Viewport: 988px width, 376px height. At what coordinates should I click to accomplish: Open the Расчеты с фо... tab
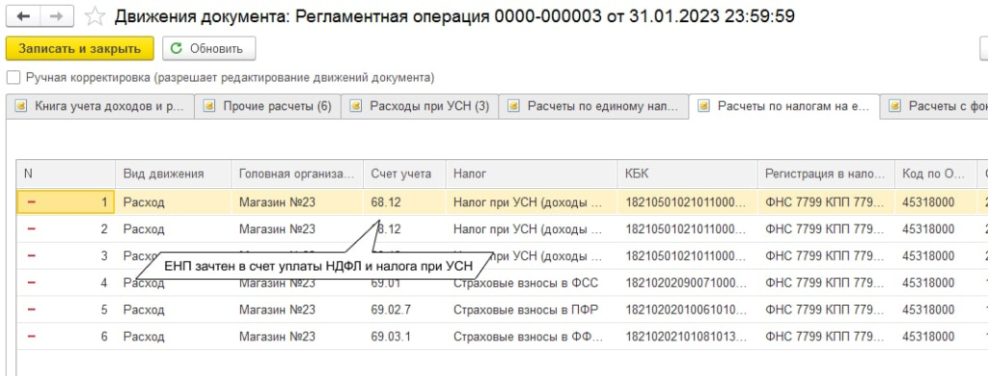click(934, 106)
